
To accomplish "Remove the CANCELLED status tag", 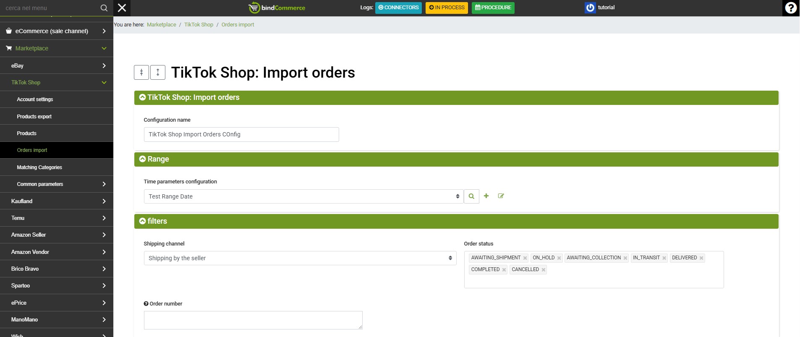I will pyautogui.click(x=544, y=270).
